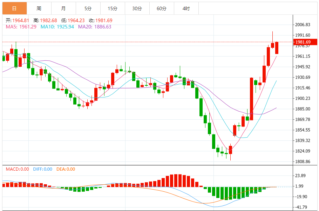Click the 低:1964.23 low price value
Viewport: 319px width, 211px height.
click(73, 20)
